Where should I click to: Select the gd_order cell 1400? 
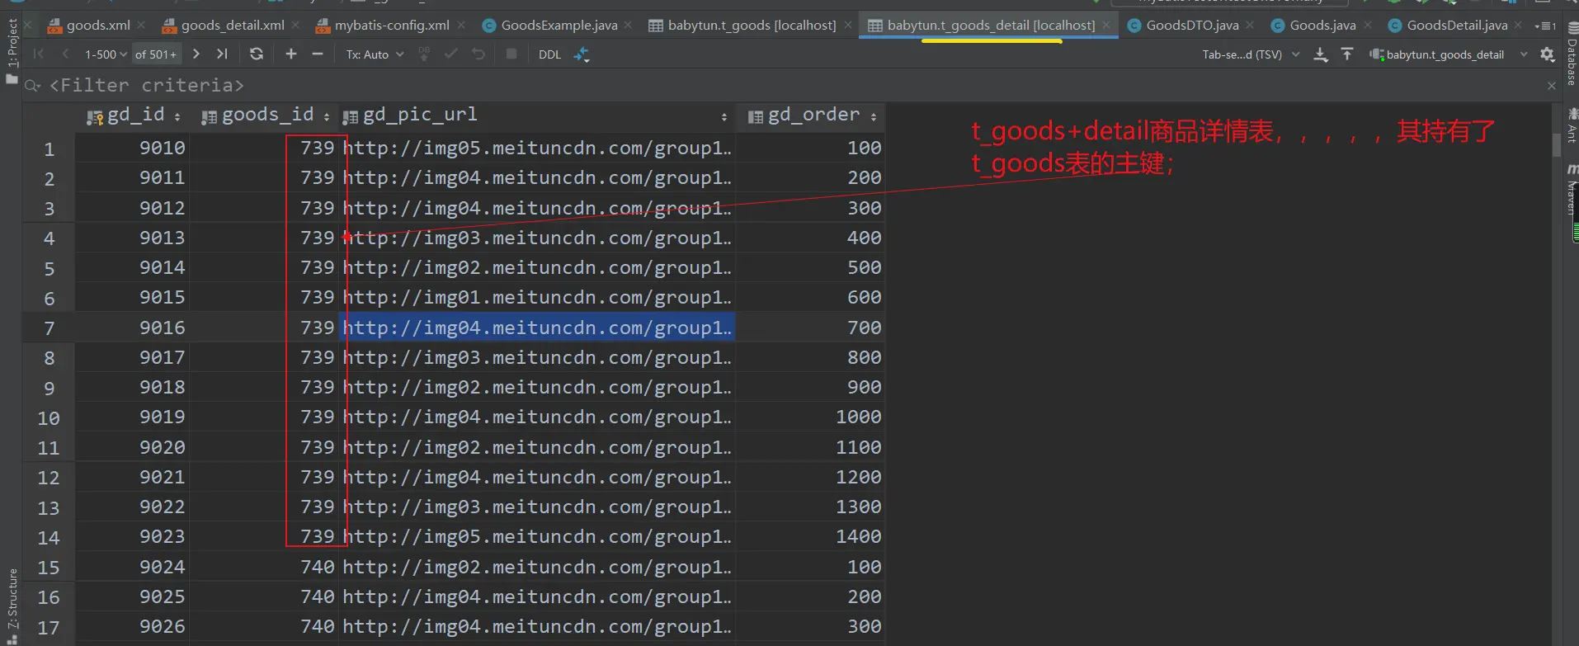point(810,537)
